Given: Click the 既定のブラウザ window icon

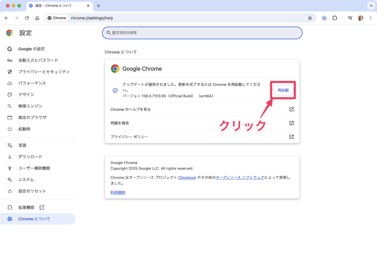Looking at the screenshot, I should (x=10, y=118).
